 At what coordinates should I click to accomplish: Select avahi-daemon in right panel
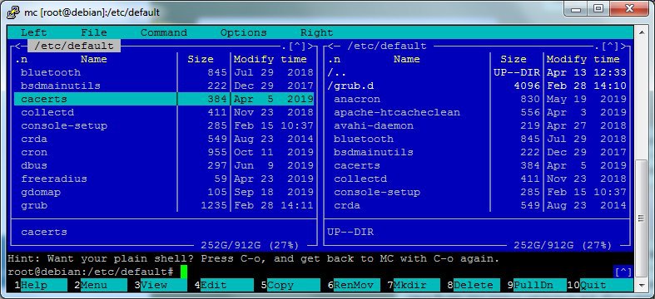click(x=477, y=125)
